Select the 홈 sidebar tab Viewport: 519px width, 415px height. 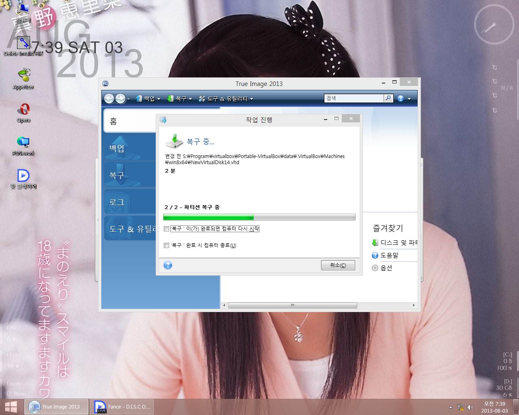(130, 121)
